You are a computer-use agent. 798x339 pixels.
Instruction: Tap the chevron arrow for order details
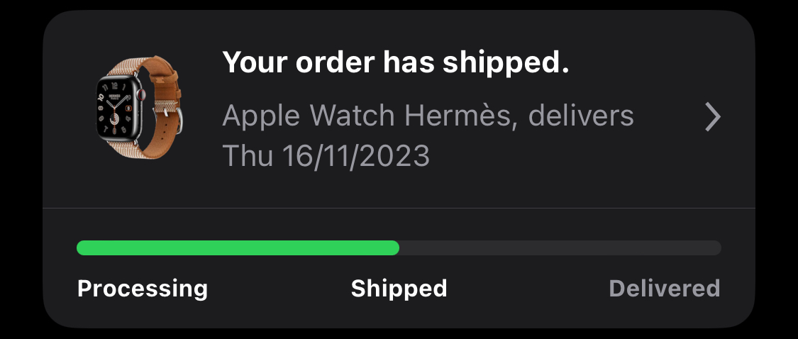tap(712, 117)
